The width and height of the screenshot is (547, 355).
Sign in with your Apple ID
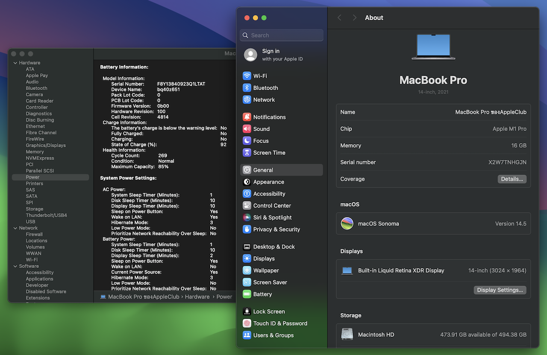[282, 55]
